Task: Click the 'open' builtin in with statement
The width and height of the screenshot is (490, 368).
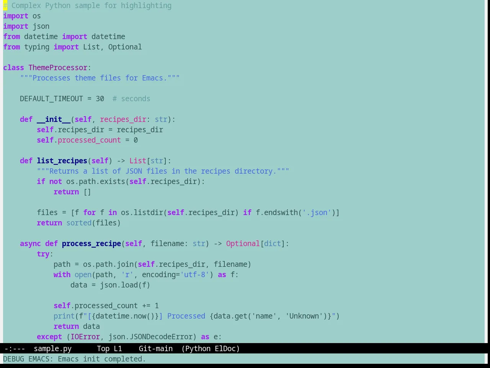Action: 83,275
